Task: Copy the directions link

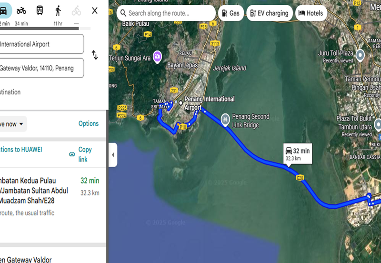Action: point(80,154)
